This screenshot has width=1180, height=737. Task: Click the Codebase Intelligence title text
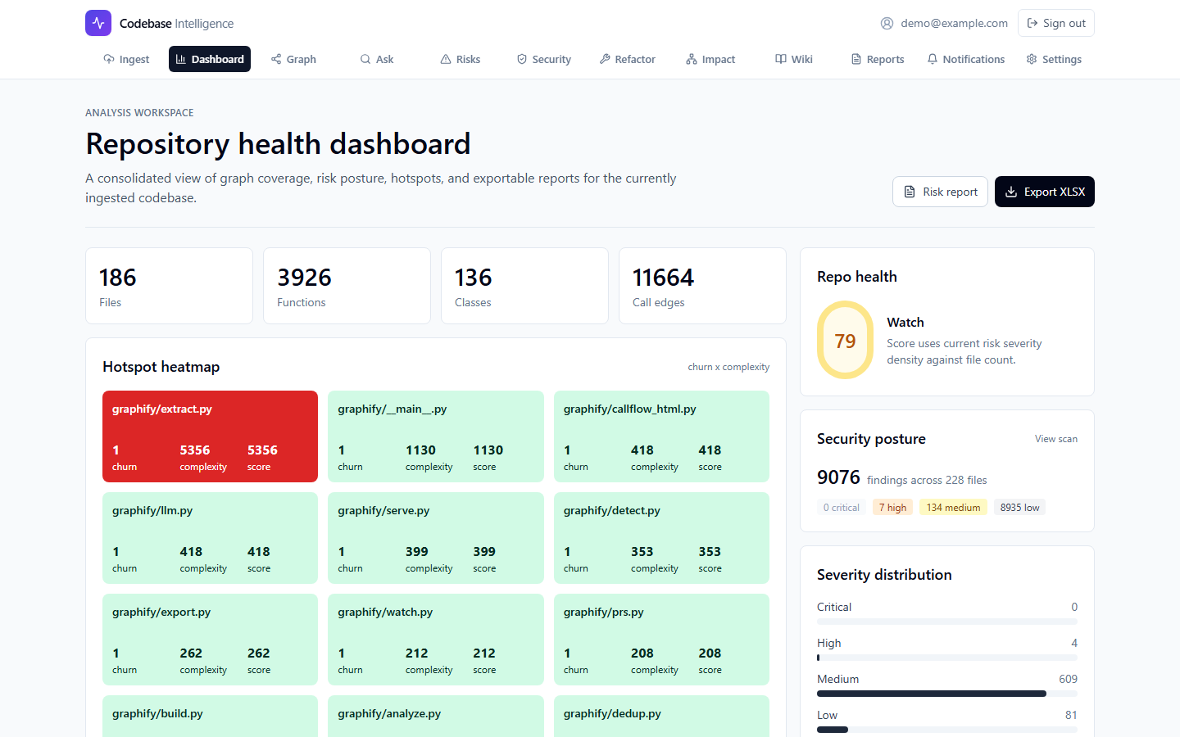[x=176, y=23]
